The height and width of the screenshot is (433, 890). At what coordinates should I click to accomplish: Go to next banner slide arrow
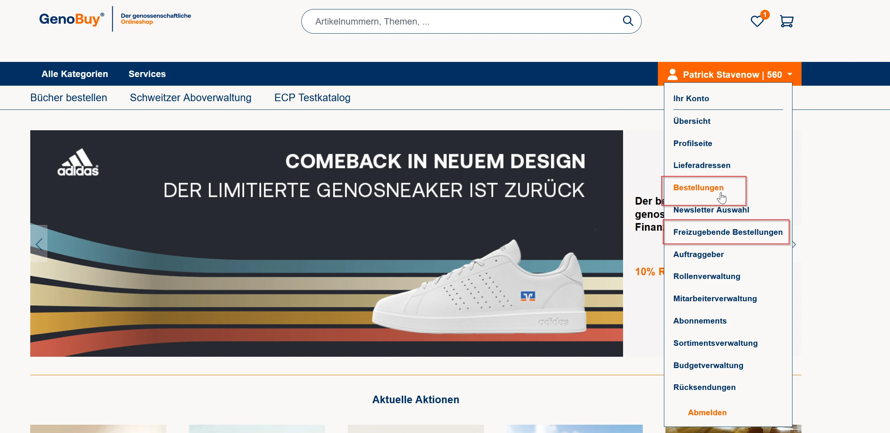click(x=794, y=245)
